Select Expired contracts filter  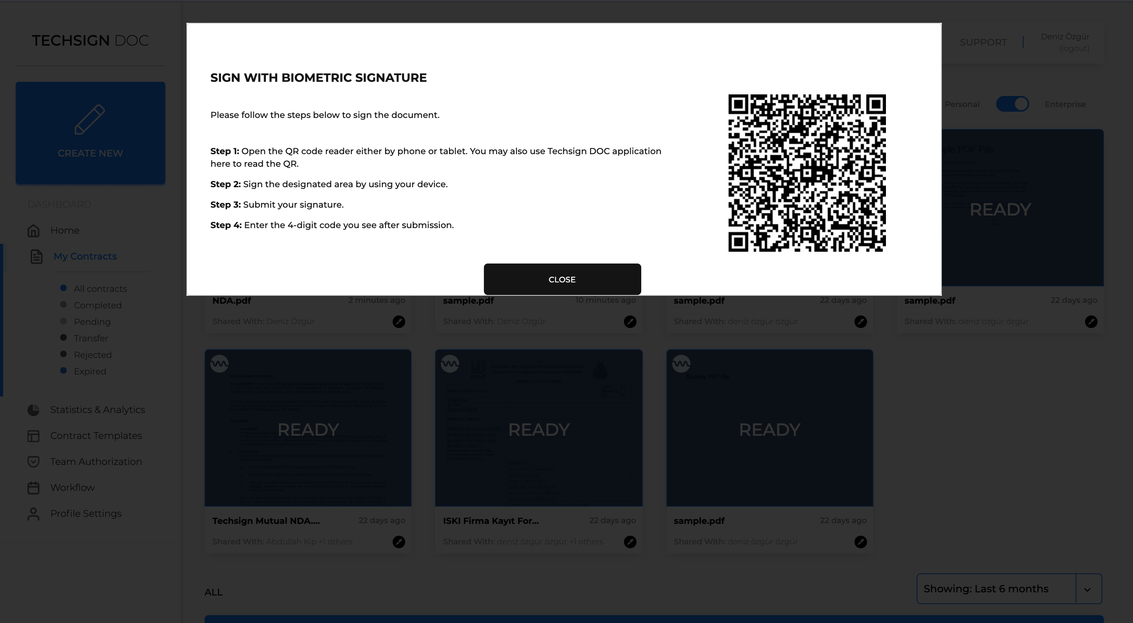click(x=90, y=371)
